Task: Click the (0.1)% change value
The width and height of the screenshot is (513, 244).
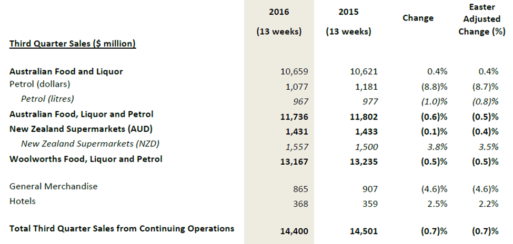Action: pyautogui.click(x=434, y=132)
